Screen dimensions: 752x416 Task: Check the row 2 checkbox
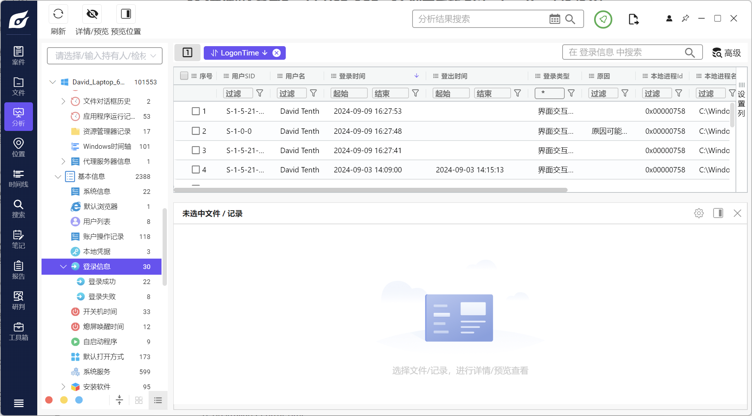196,131
